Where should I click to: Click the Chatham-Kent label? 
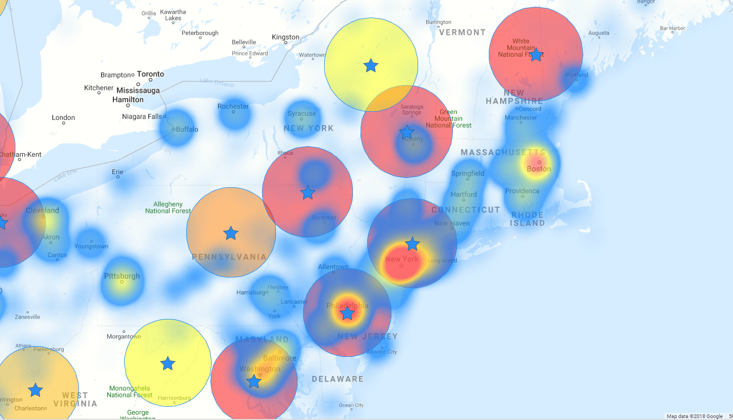(21, 154)
